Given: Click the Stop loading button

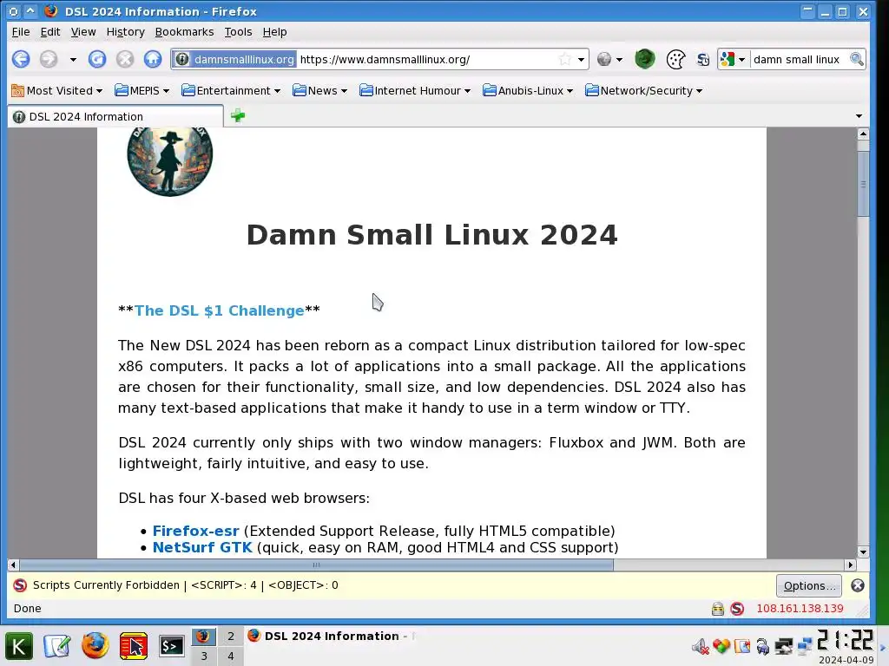Looking at the screenshot, I should [x=125, y=59].
